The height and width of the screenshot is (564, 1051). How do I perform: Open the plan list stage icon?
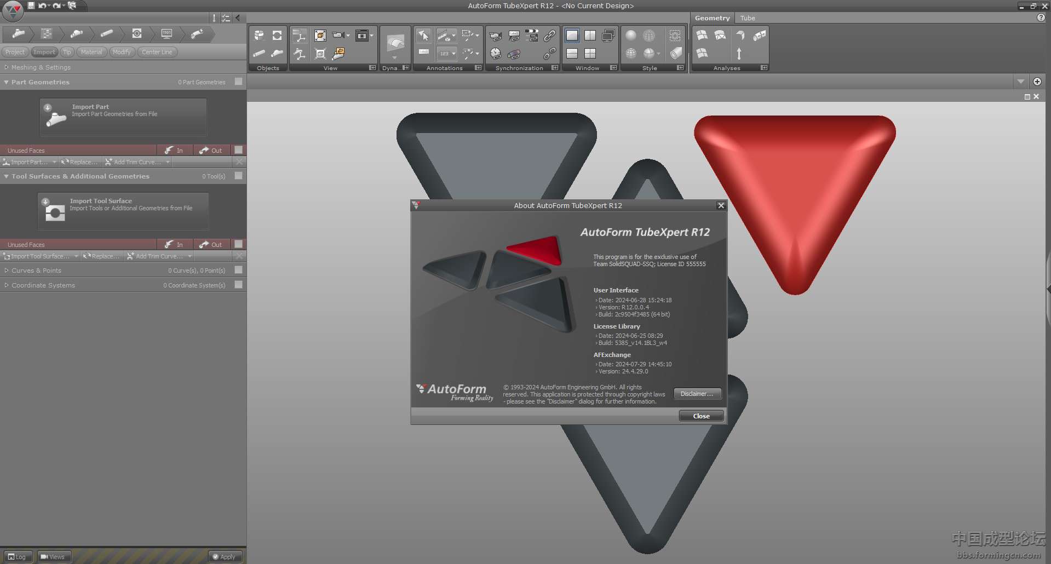[47, 34]
